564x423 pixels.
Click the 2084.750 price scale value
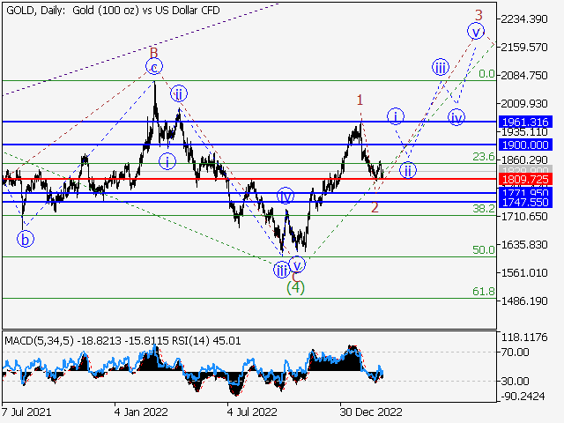[524, 76]
